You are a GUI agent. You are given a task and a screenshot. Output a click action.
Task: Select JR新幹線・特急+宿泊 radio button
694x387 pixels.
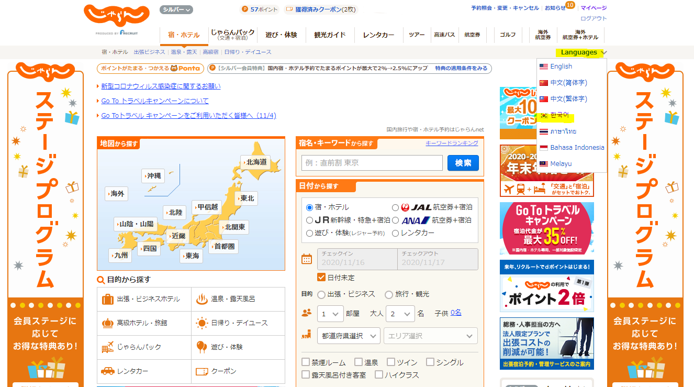pos(309,220)
